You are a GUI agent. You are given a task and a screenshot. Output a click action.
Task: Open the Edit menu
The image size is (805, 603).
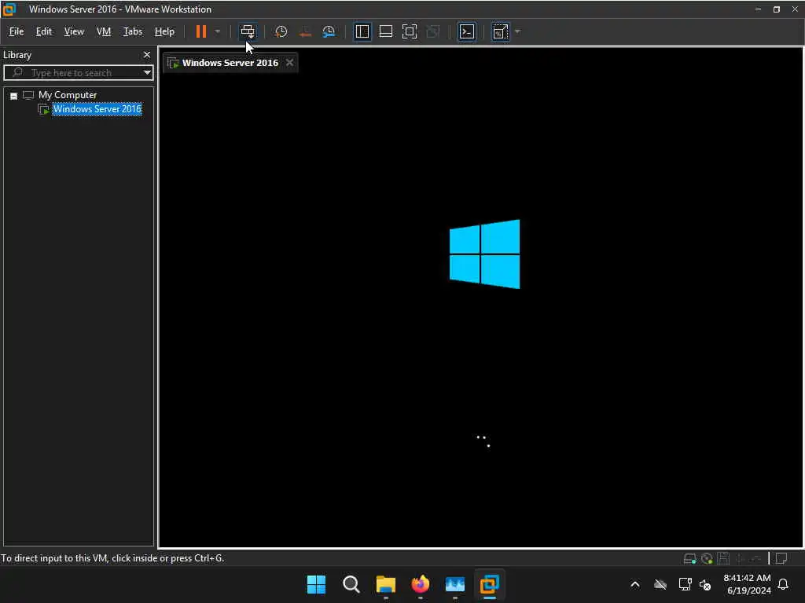click(x=44, y=31)
